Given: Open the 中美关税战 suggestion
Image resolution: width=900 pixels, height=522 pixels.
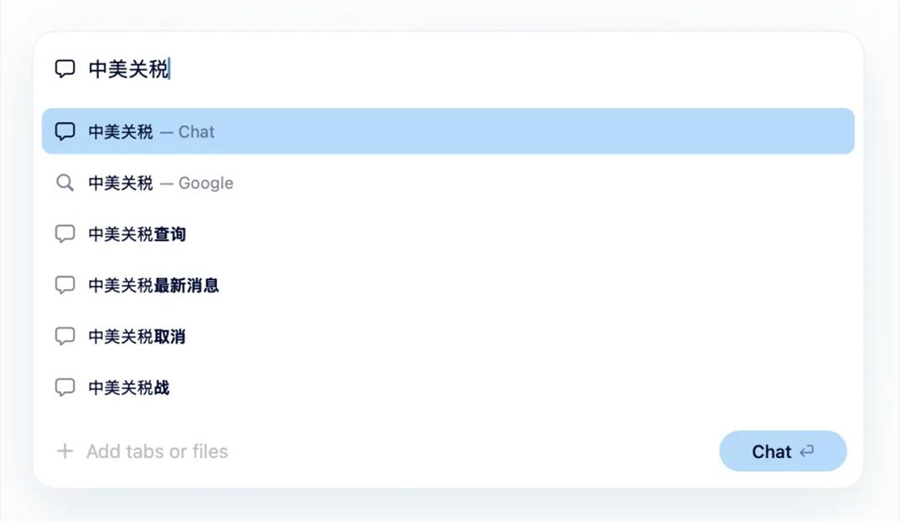Looking at the screenshot, I should (x=129, y=388).
